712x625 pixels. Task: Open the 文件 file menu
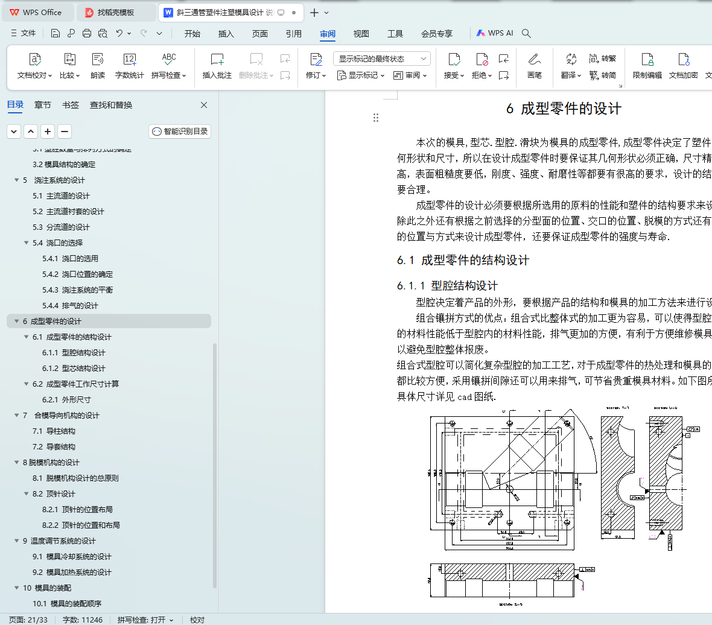(23, 33)
